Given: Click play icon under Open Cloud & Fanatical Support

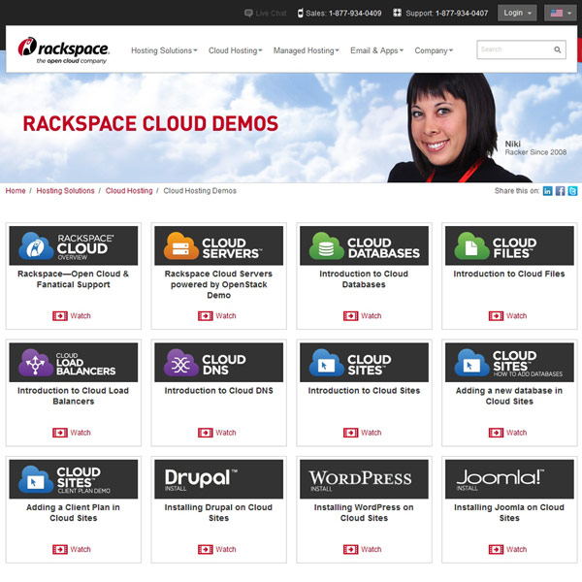Looking at the screenshot, I should click(60, 316).
